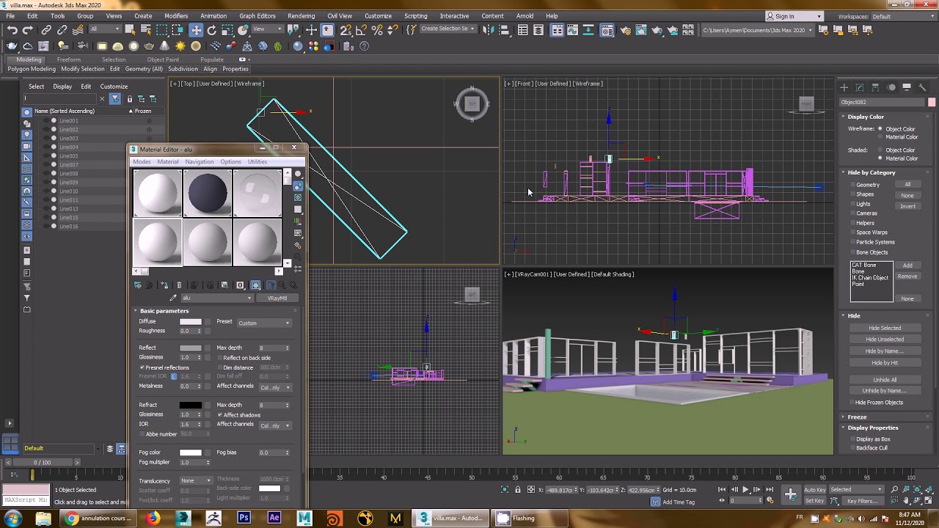
Task: Select Wireframe Material Color radio button
Action: click(880, 137)
